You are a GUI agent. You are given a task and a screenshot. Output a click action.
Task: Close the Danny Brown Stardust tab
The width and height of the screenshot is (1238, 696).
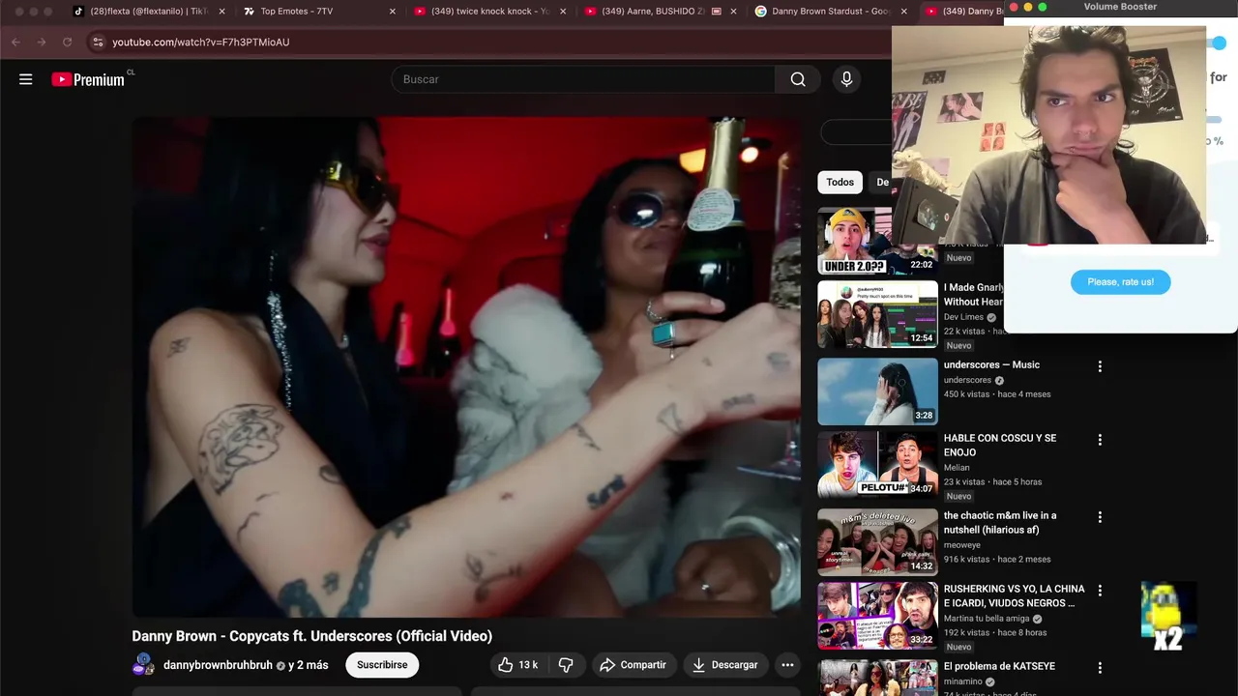click(x=903, y=12)
